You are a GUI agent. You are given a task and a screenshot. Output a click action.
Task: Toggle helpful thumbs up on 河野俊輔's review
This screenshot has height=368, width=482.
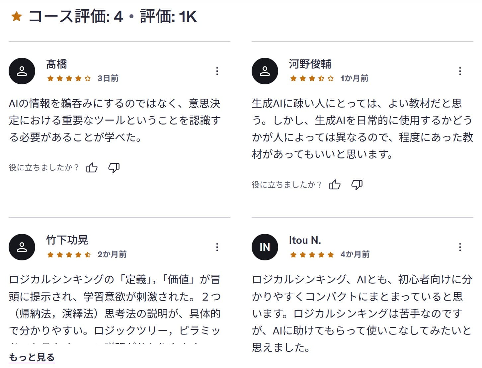[335, 184]
